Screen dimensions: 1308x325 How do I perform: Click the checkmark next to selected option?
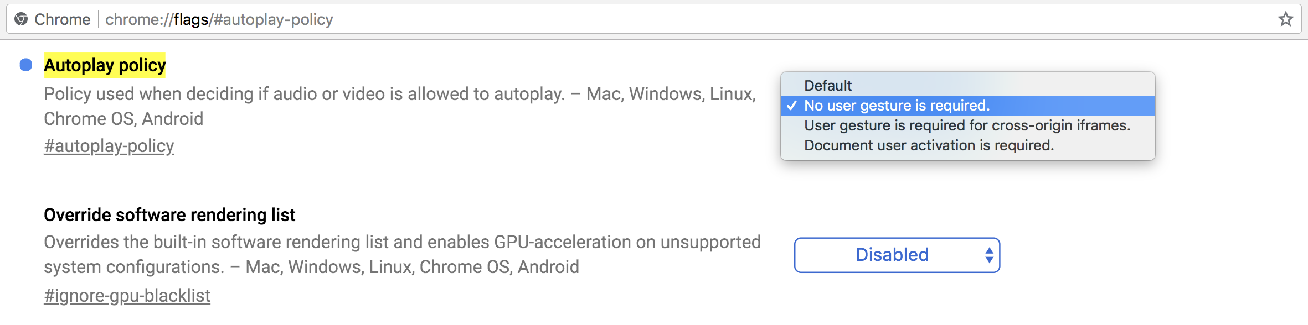click(x=792, y=106)
